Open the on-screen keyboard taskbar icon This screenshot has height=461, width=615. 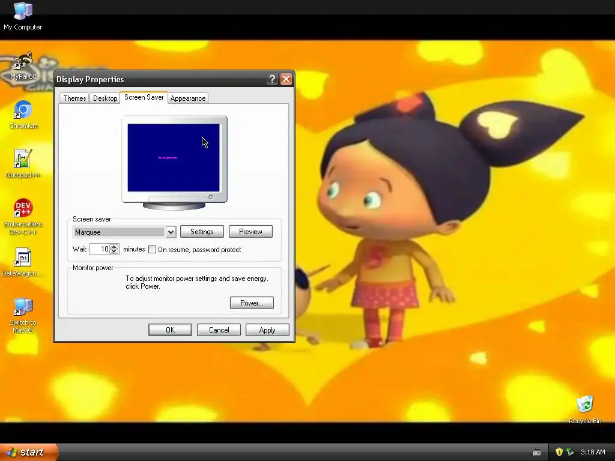[537, 453]
